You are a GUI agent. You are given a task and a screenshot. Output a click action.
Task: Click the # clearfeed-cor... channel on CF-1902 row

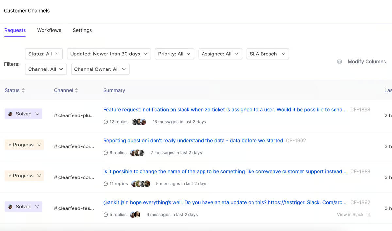(x=74, y=146)
